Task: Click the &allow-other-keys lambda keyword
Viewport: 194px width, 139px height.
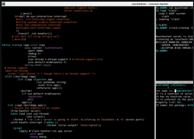Action: tap(37, 65)
